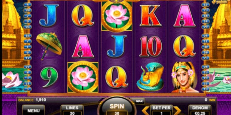Select the blue J on the first reel
This screenshot has height=115, width=231.
pyautogui.click(x=49, y=15)
